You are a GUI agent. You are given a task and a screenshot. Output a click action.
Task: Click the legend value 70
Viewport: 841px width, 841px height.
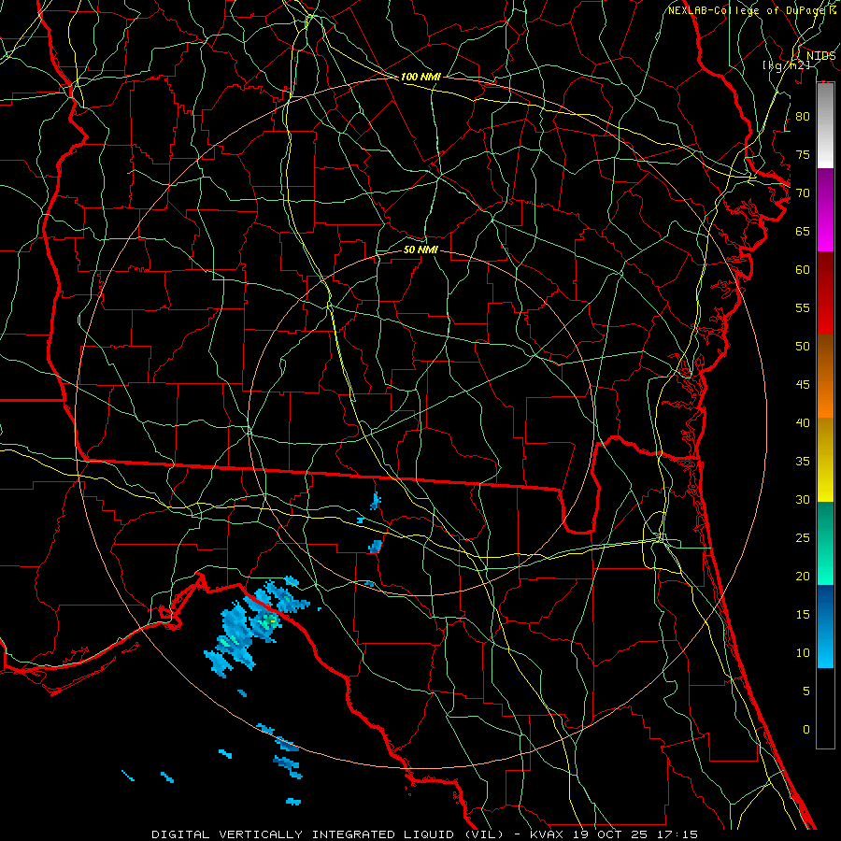803,193
